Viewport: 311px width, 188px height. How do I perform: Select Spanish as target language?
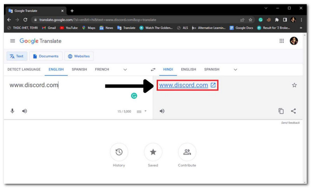[x=212, y=69]
